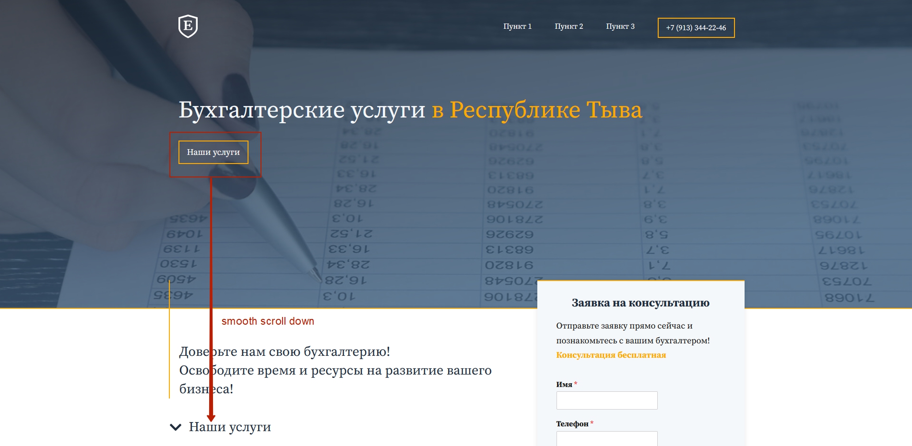Select Пункт 2 in the navigation

(x=569, y=26)
